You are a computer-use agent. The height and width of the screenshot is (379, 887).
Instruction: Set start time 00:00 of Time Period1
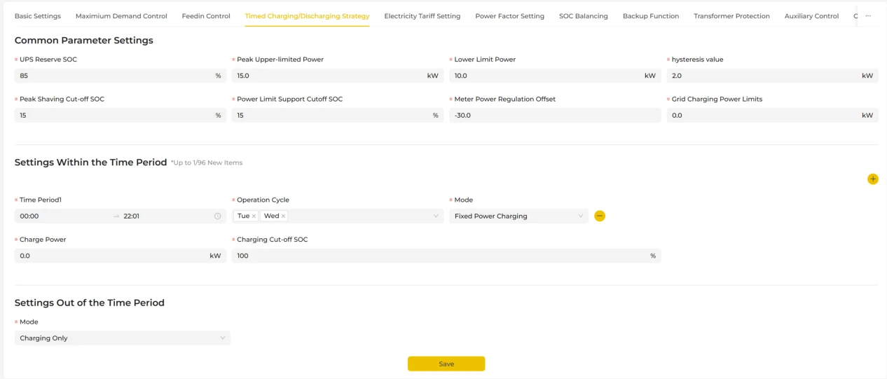point(63,216)
